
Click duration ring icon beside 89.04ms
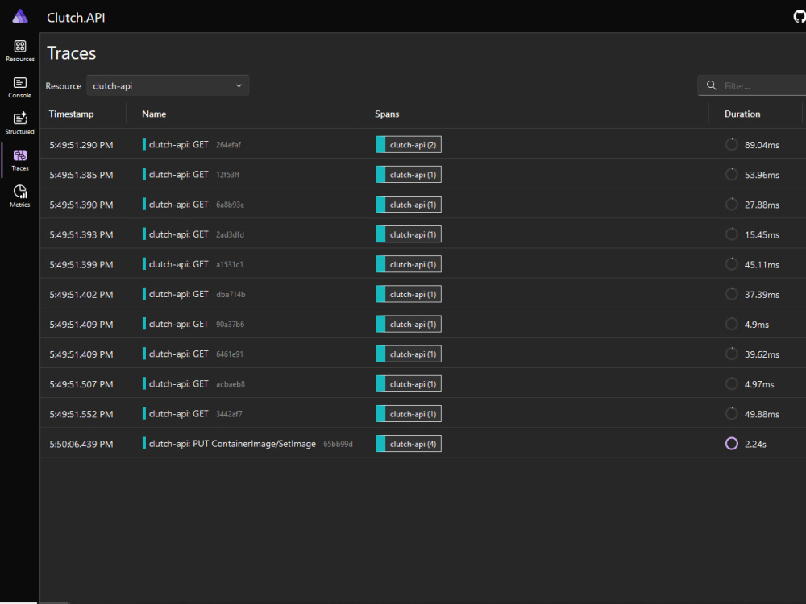(732, 144)
